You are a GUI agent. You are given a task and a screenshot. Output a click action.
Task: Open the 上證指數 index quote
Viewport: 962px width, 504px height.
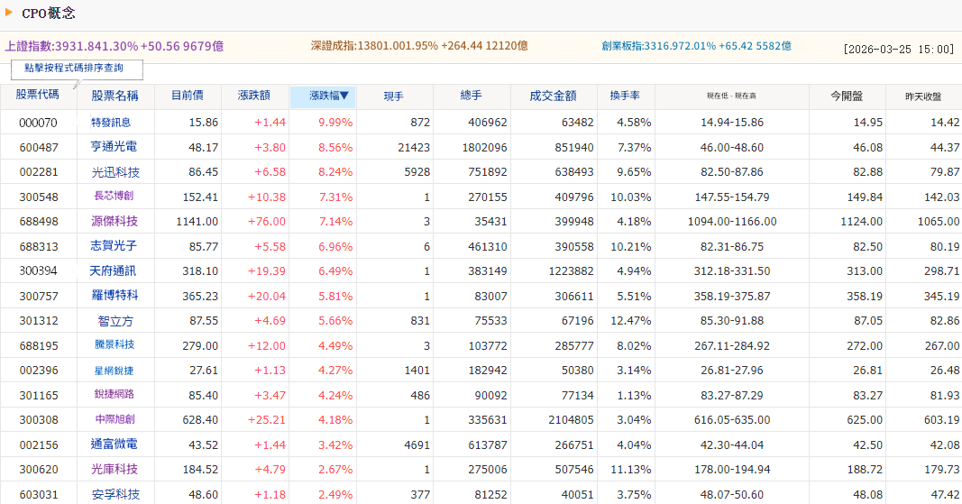coord(115,46)
